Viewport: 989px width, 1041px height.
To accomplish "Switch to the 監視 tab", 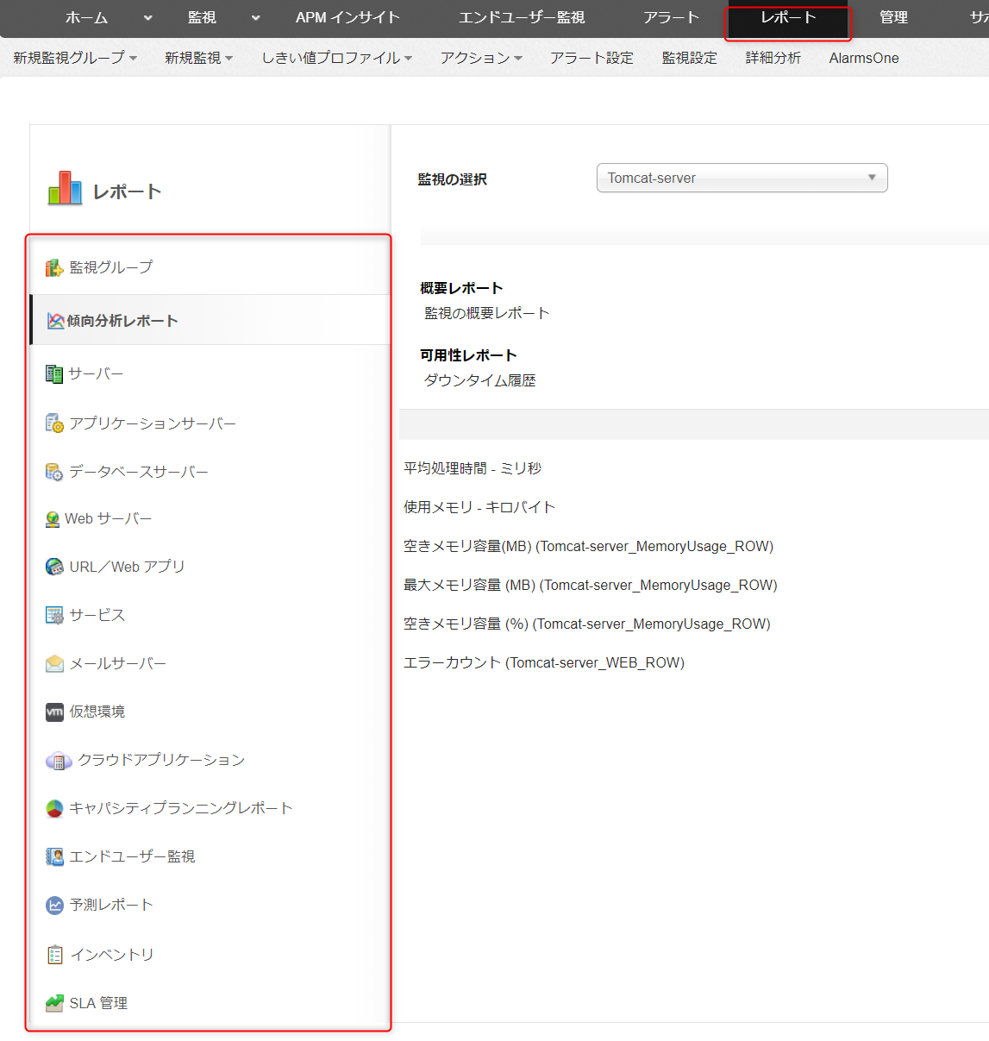I will click(x=202, y=18).
